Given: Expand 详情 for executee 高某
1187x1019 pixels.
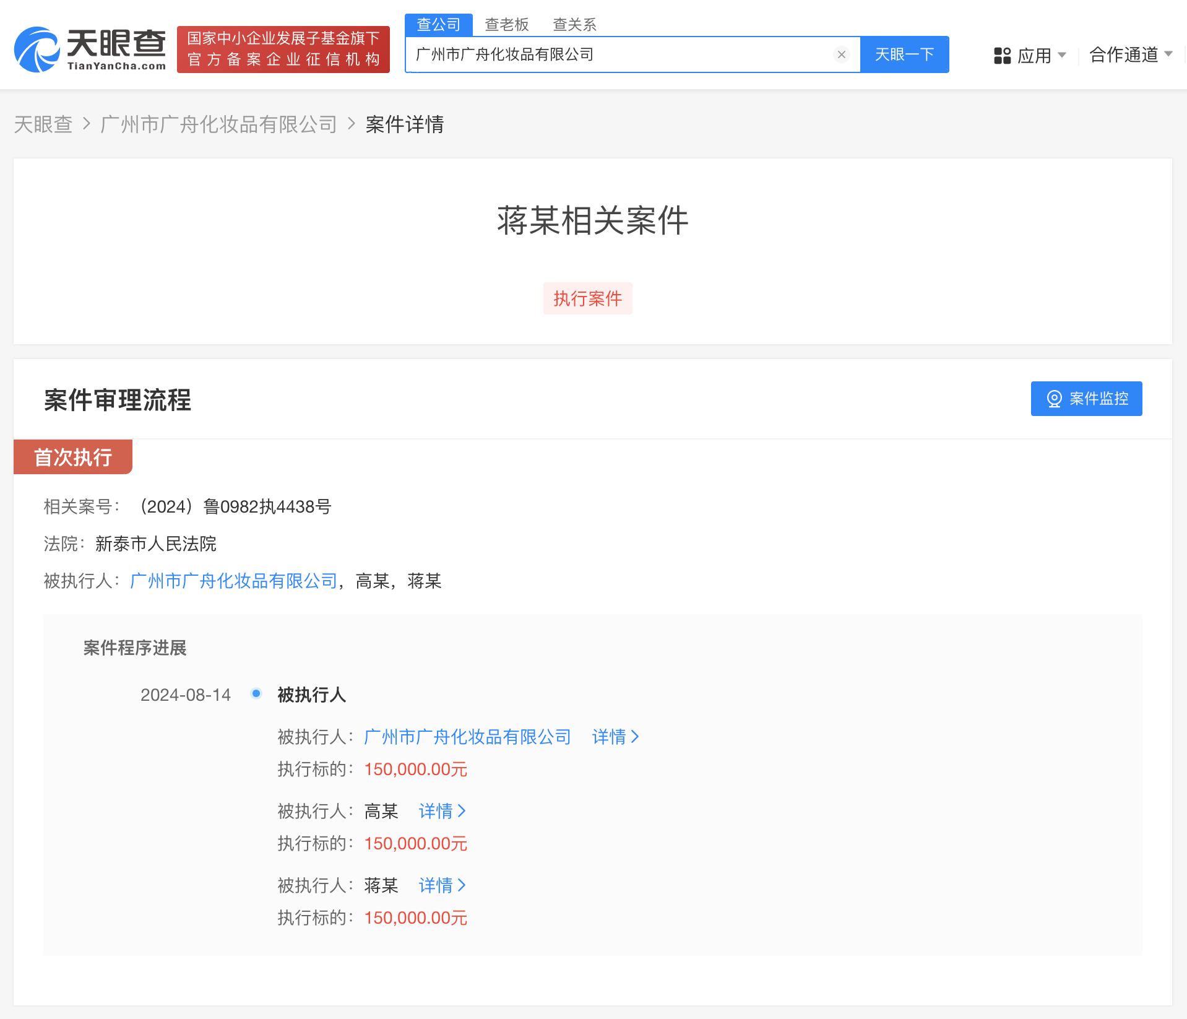Looking at the screenshot, I should [x=441, y=811].
